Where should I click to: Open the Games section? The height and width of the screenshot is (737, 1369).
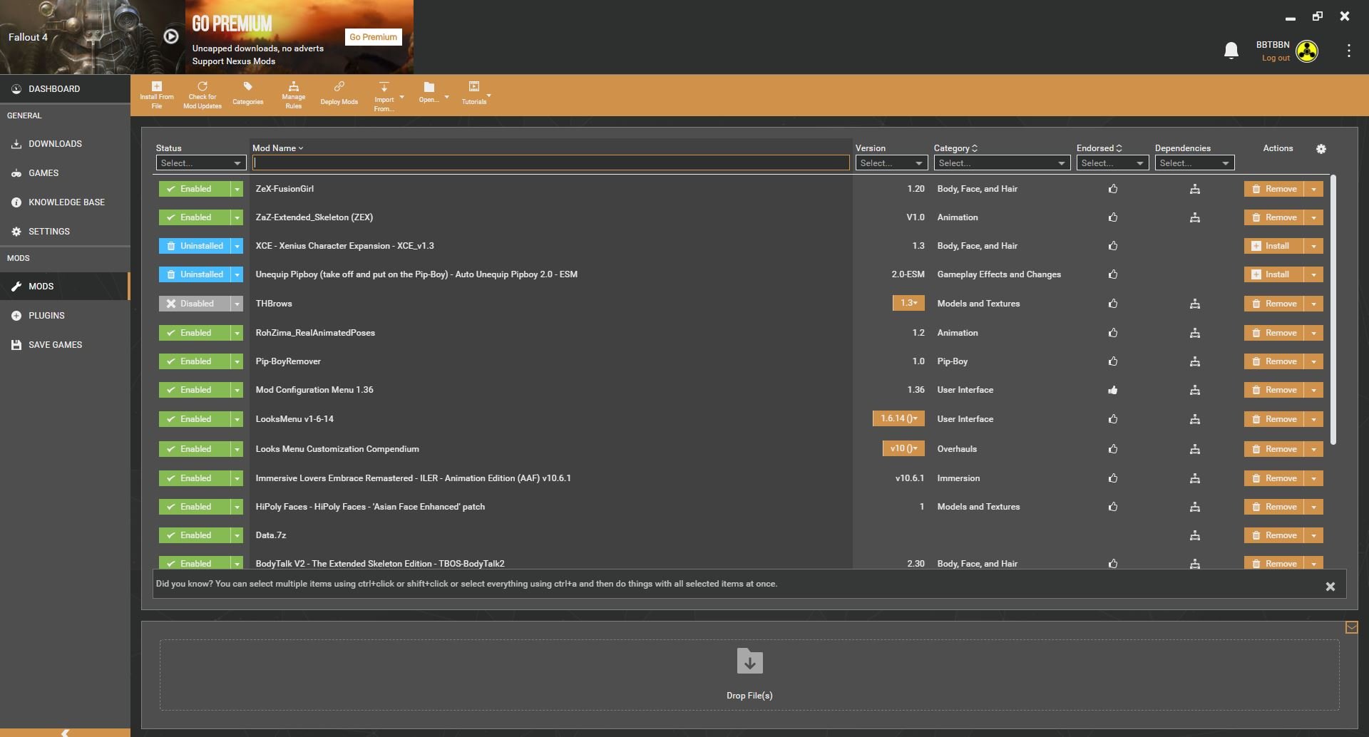tap(65, 173)
